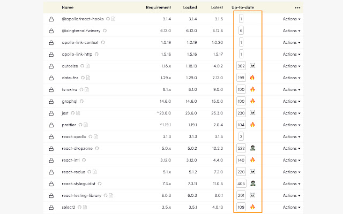The height and width of the screenshot is (214, 343).
Task: Click the lock icon in the jest row
Action: [51, 113]
